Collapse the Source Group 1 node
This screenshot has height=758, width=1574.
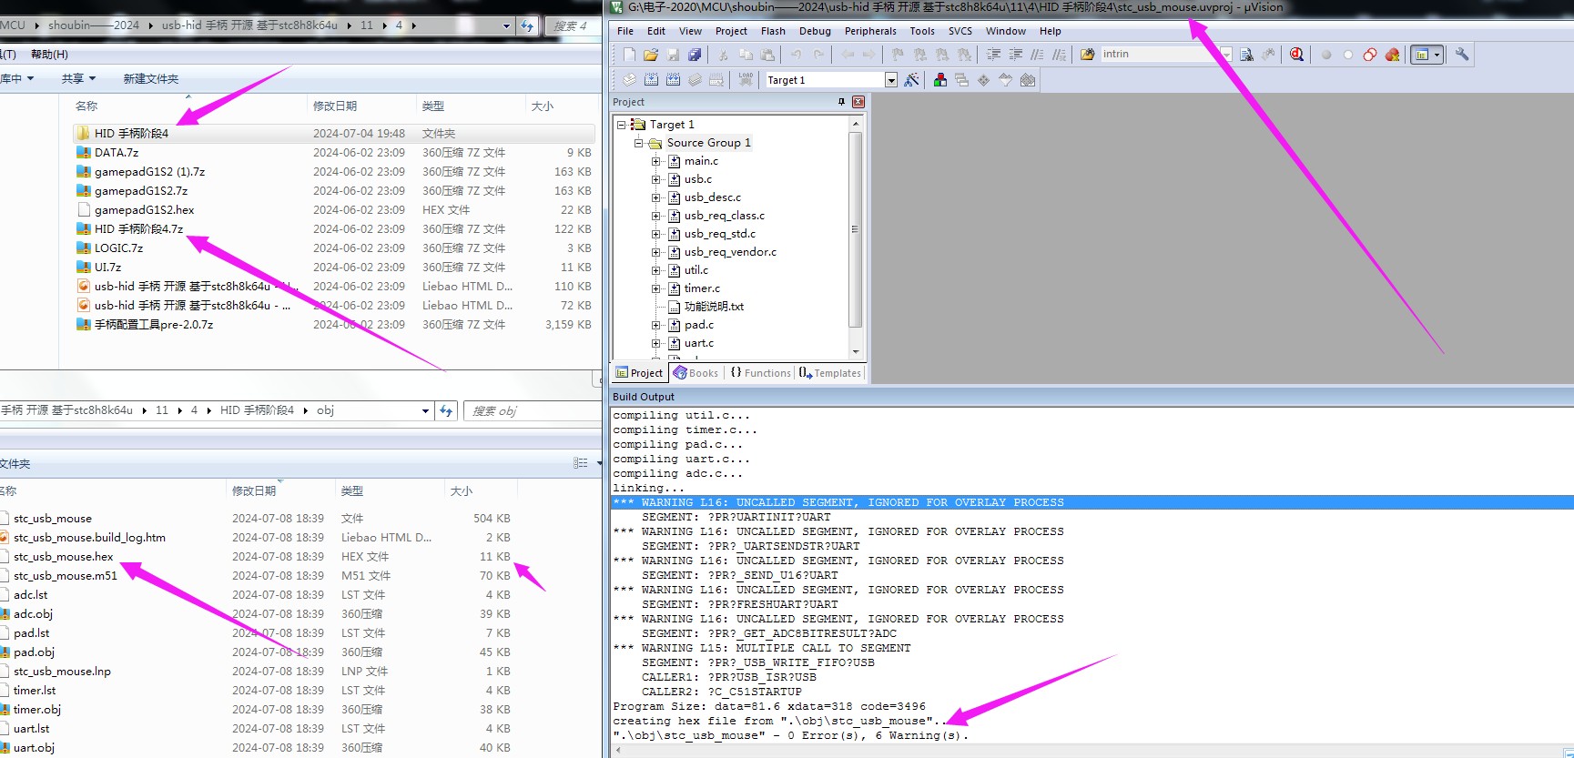coord(639,143)
